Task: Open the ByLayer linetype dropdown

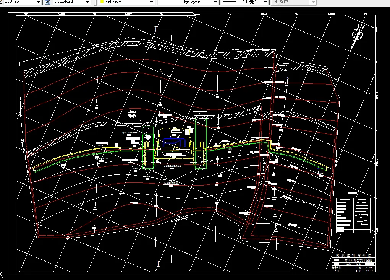Action: tap(215, 2)
